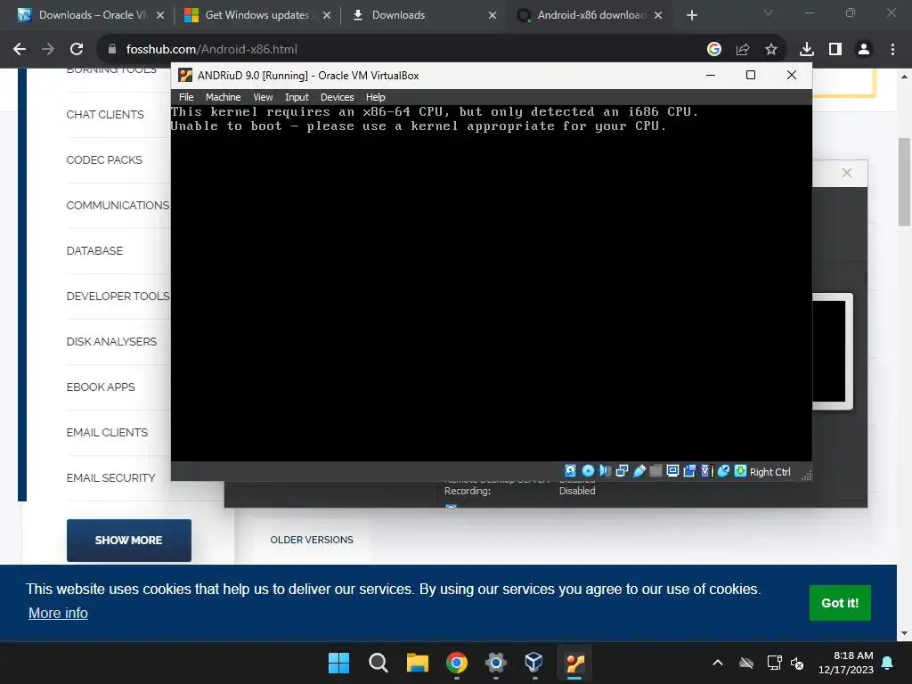
Task: Open Chrome three-dot menu
Action: coord(892,50)
